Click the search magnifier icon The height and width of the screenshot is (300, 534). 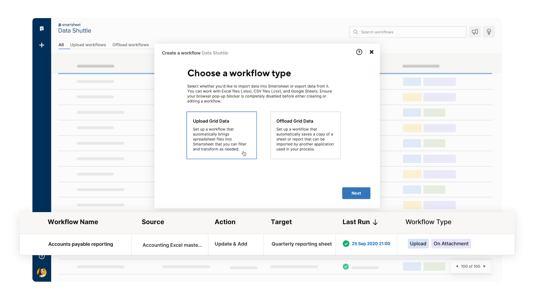[356, 32]
